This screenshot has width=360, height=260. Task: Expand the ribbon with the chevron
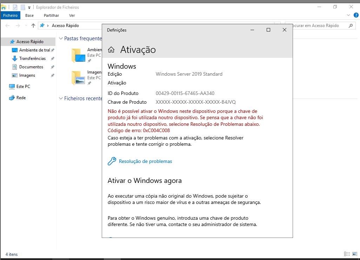[x=348, y=15]
